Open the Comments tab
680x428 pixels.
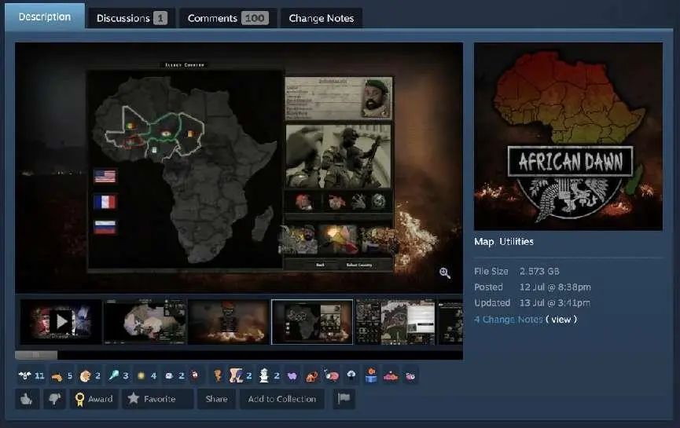click(228, 18)
